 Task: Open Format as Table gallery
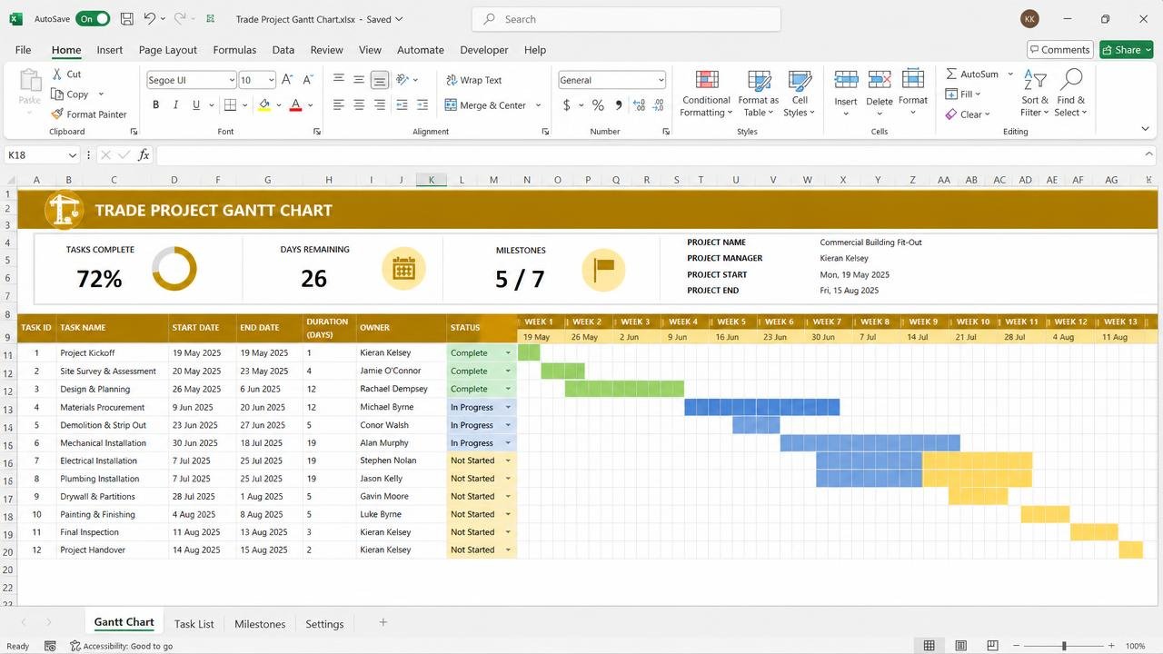coord(758,93)
